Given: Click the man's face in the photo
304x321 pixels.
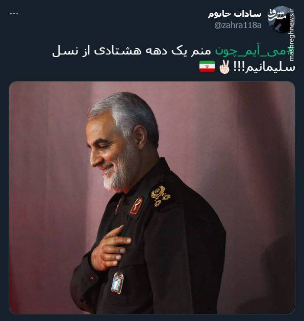Looking at the screenshot, I should [110, 152].
